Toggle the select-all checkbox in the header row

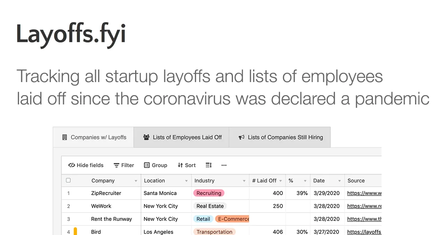tap(68, 180)
